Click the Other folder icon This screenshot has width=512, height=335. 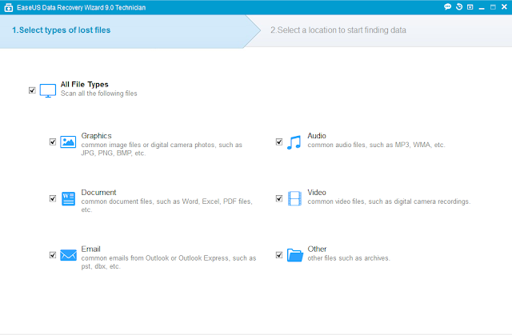pos(295,255)
